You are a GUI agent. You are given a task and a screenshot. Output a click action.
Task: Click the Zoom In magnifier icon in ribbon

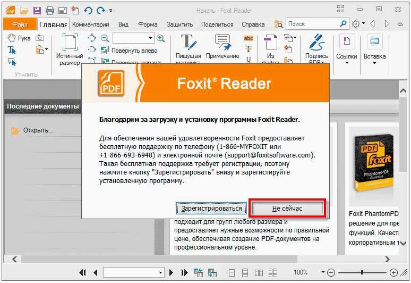tap(161, 38)
